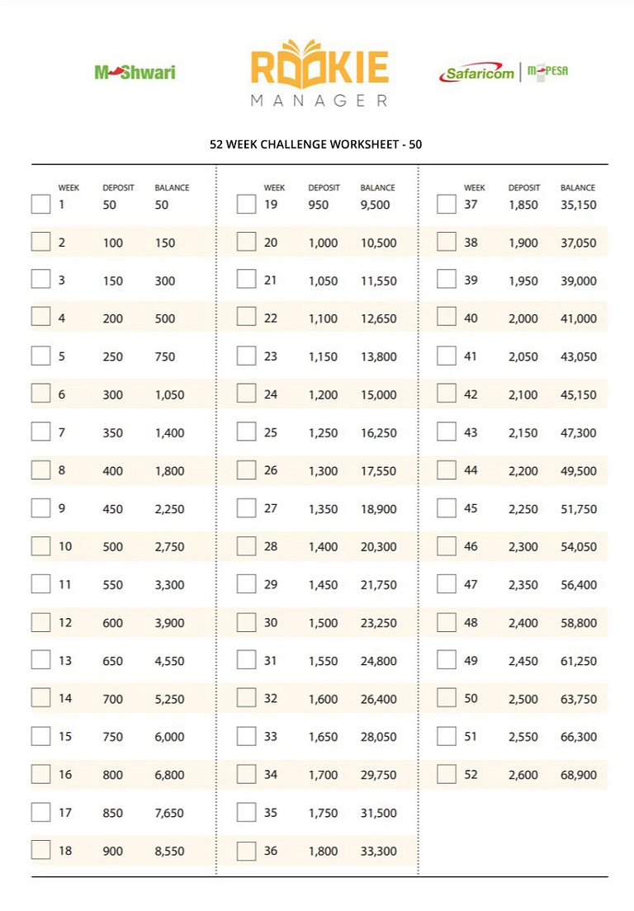Click the Safaricom logo
634x911 pixels.
coord(478,73)
